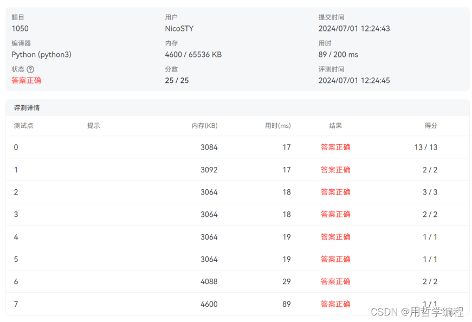
Task: Select judging time 2024/07/01 12:24:45
Action: 354,80
